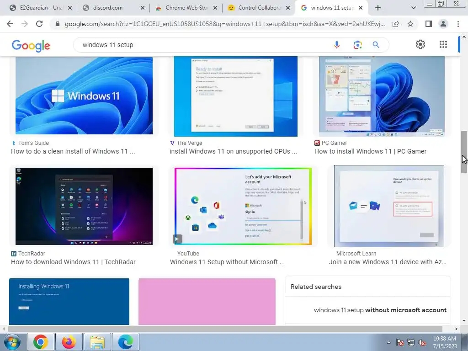Click the browser forward arrow

25,24
